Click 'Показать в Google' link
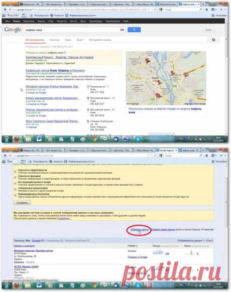 coord(138,257)
